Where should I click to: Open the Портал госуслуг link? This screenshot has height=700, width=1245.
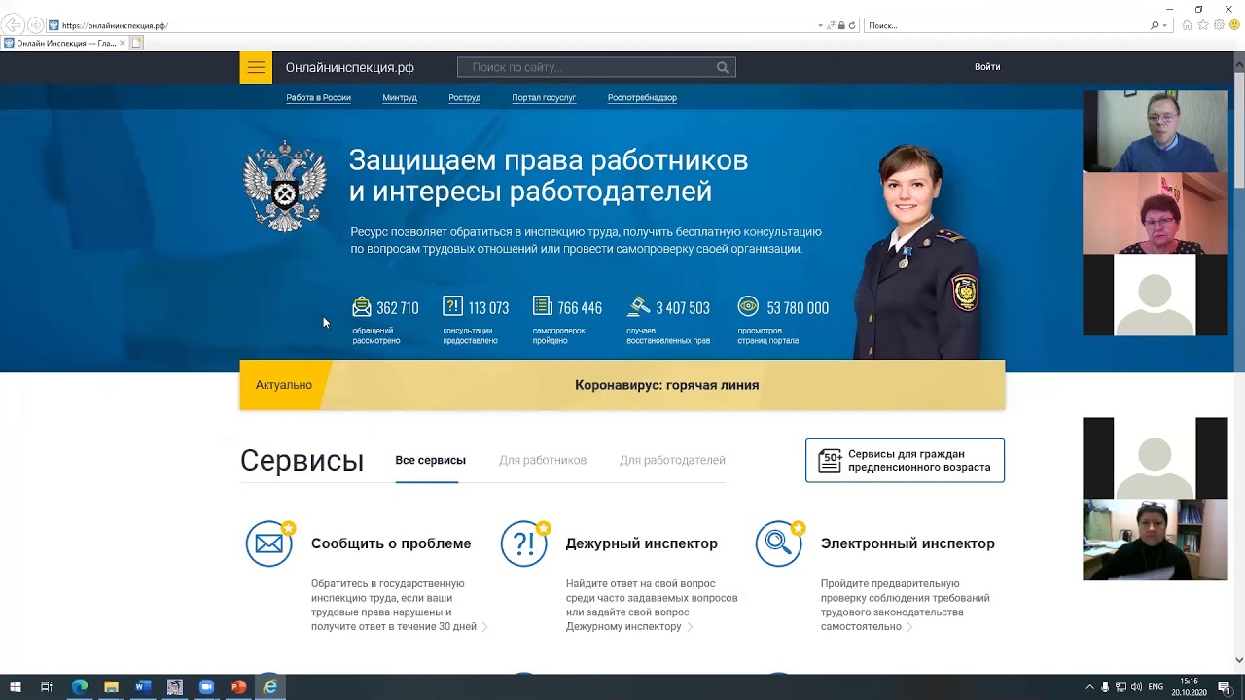pos(544,98)
